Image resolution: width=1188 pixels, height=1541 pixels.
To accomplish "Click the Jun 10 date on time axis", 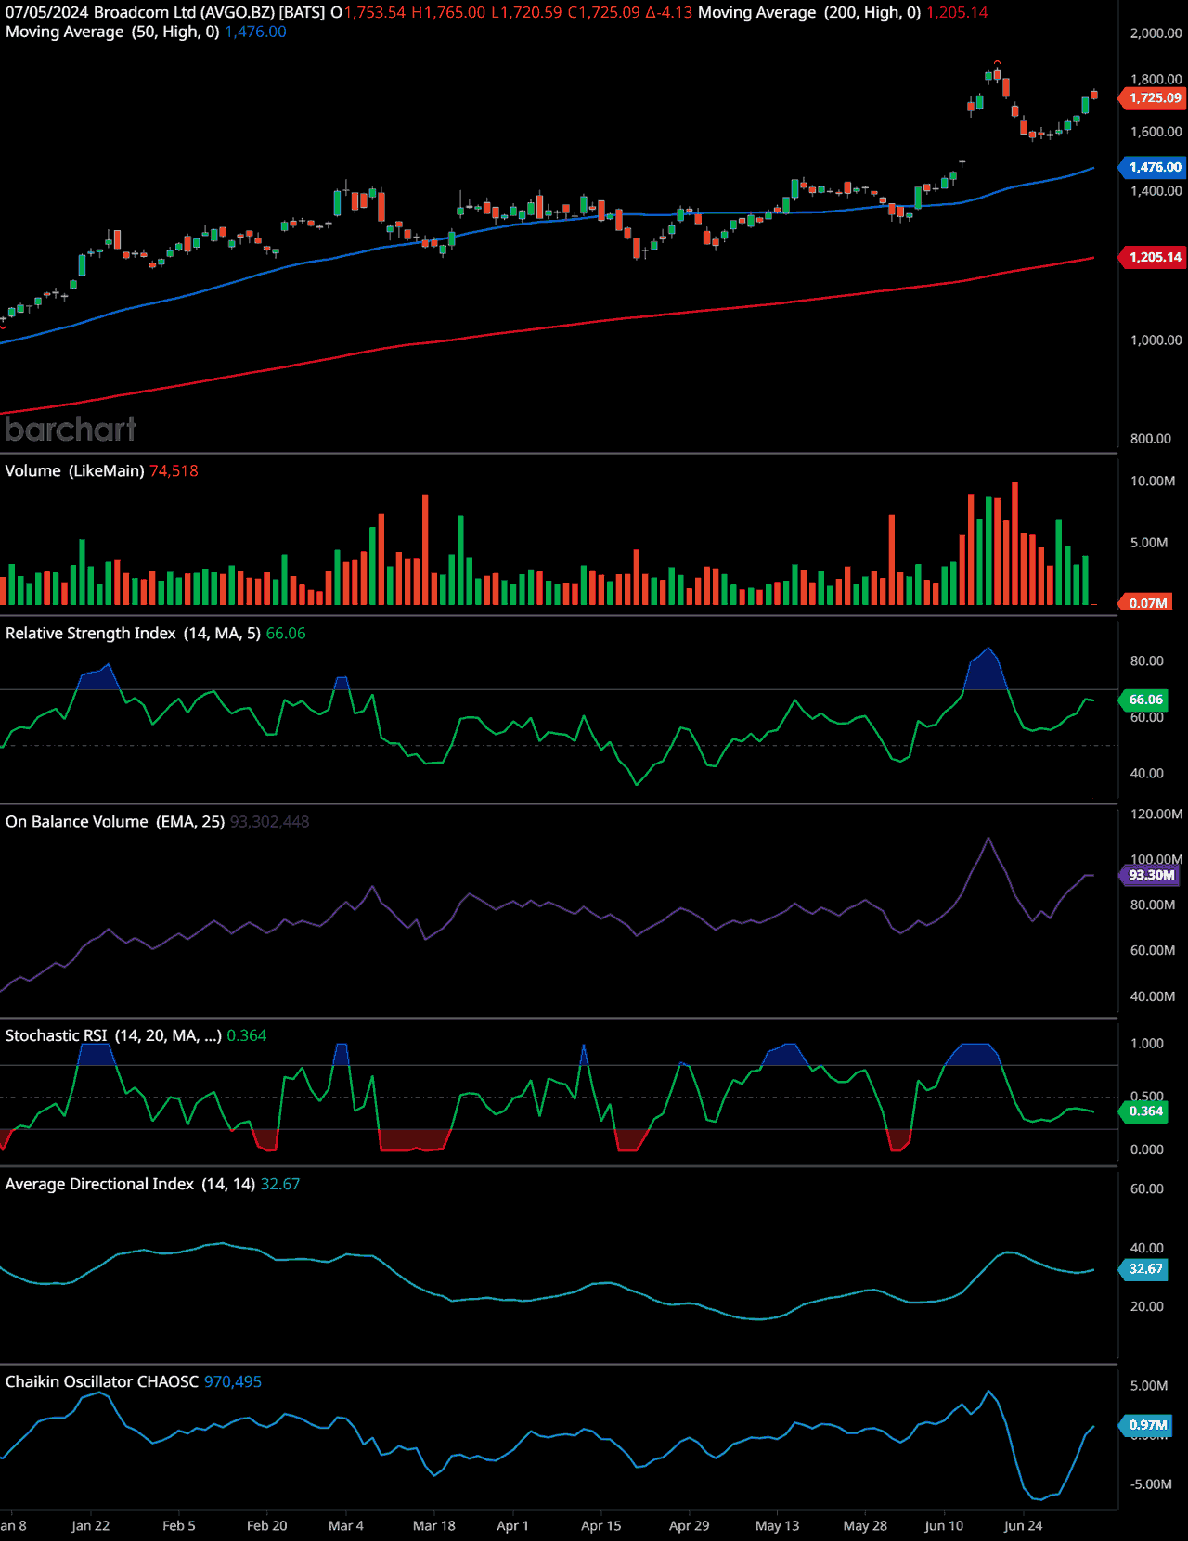I will coord(944,1525).
